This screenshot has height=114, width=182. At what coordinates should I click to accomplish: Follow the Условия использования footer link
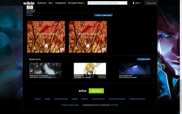[117, 99]
